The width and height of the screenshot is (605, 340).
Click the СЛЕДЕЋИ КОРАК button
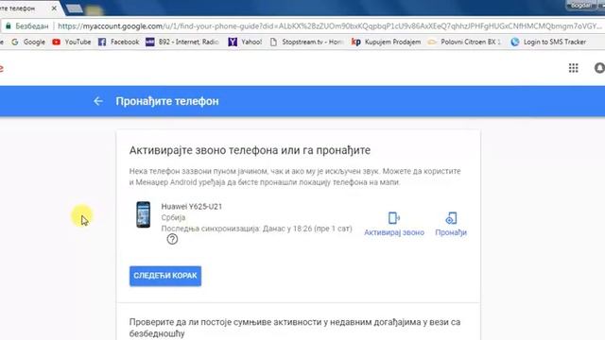click(x=165, y=276)
